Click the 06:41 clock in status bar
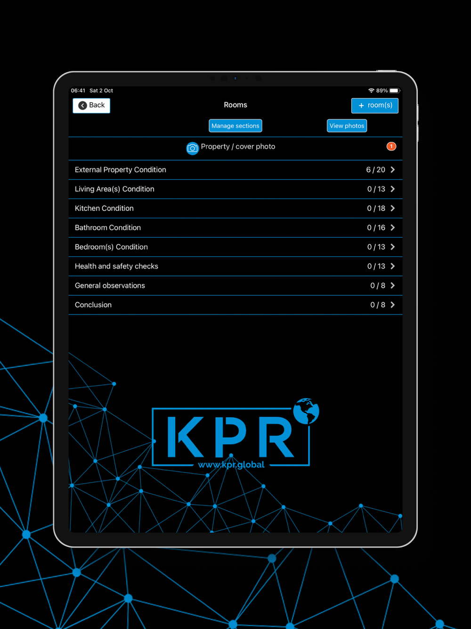Image resolution: width=471 pixels, height=629 pixels. coord(78,91)
